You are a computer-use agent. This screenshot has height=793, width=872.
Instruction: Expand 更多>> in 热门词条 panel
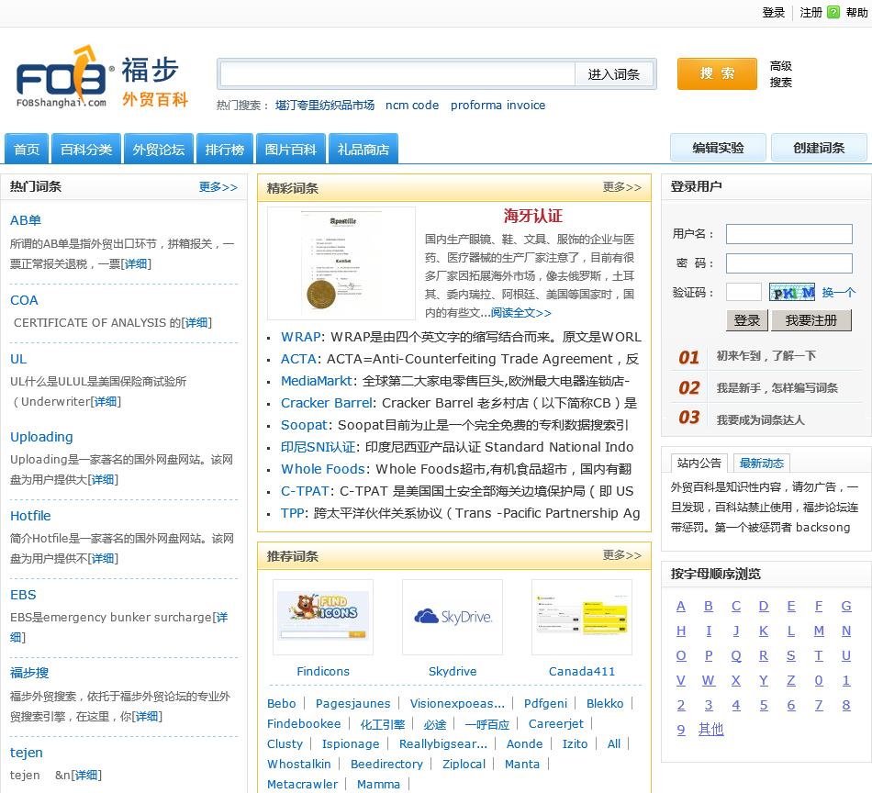[218, 187]
